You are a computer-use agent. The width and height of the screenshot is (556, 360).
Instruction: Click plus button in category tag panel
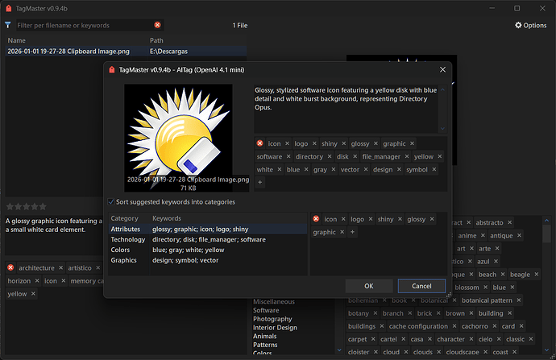(351, 232)
